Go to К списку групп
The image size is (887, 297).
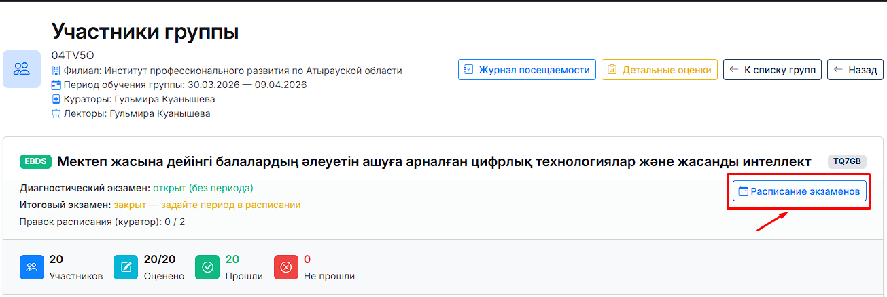772,70
